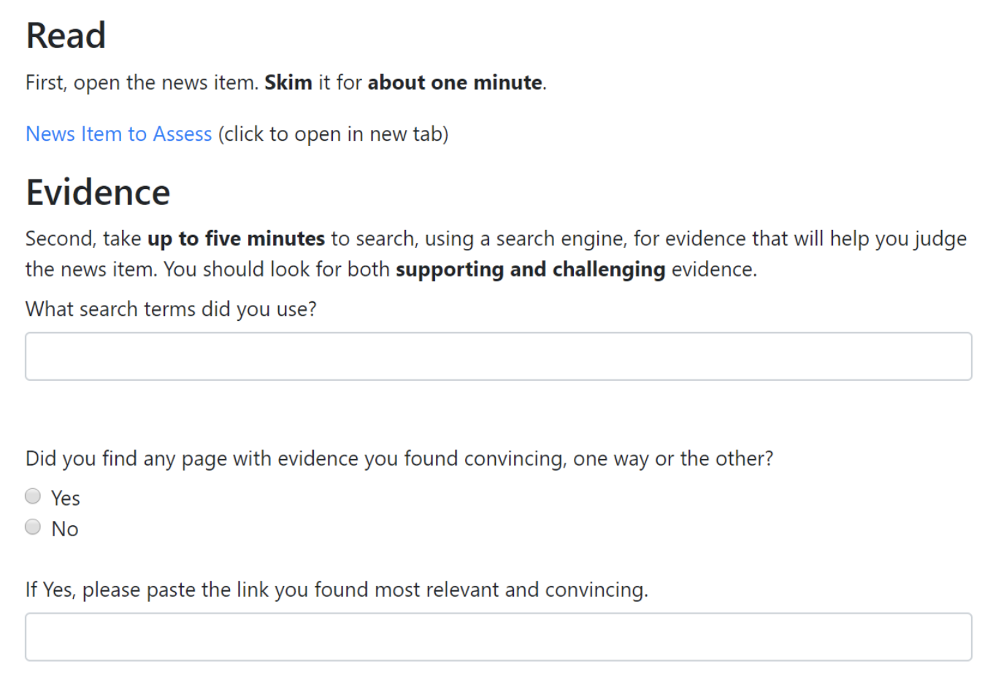This screenshot has width=990, height=680.
Task: Click the 'Second, take' instruction text
Action: click(x=83, y=239)
